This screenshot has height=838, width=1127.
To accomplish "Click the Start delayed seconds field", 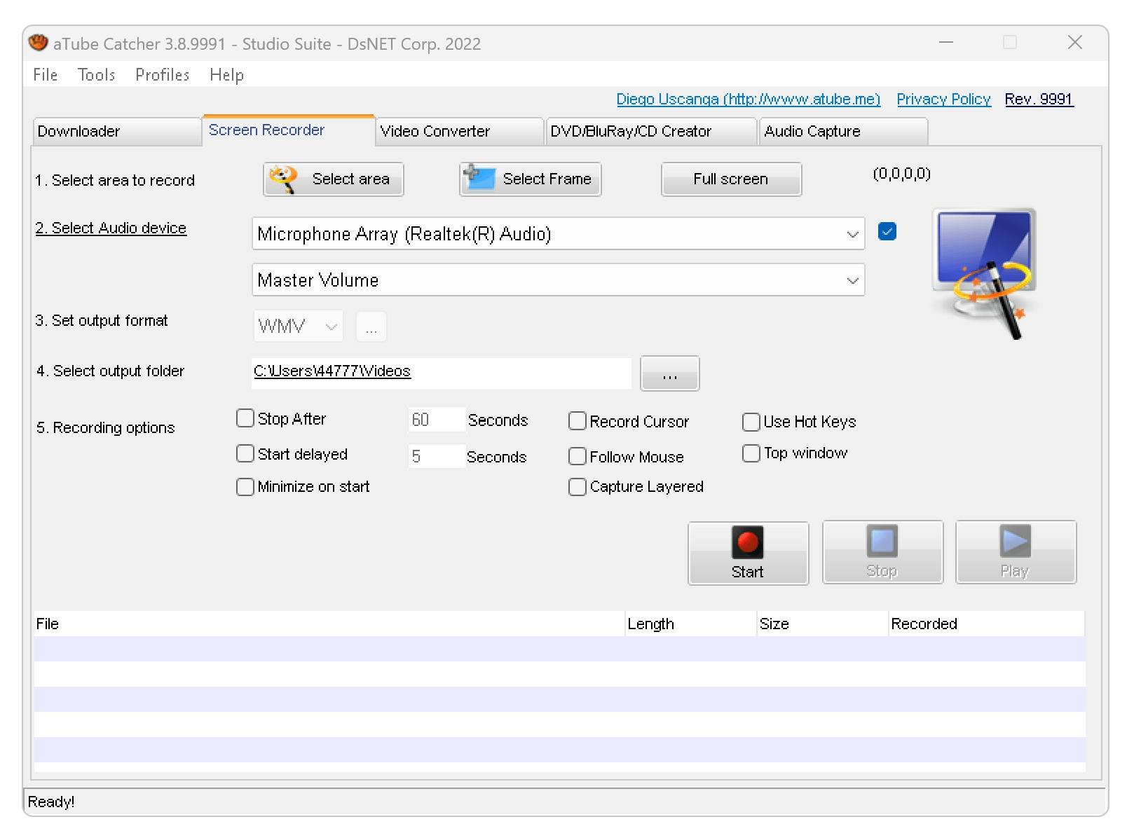I will tap(436, 456).
